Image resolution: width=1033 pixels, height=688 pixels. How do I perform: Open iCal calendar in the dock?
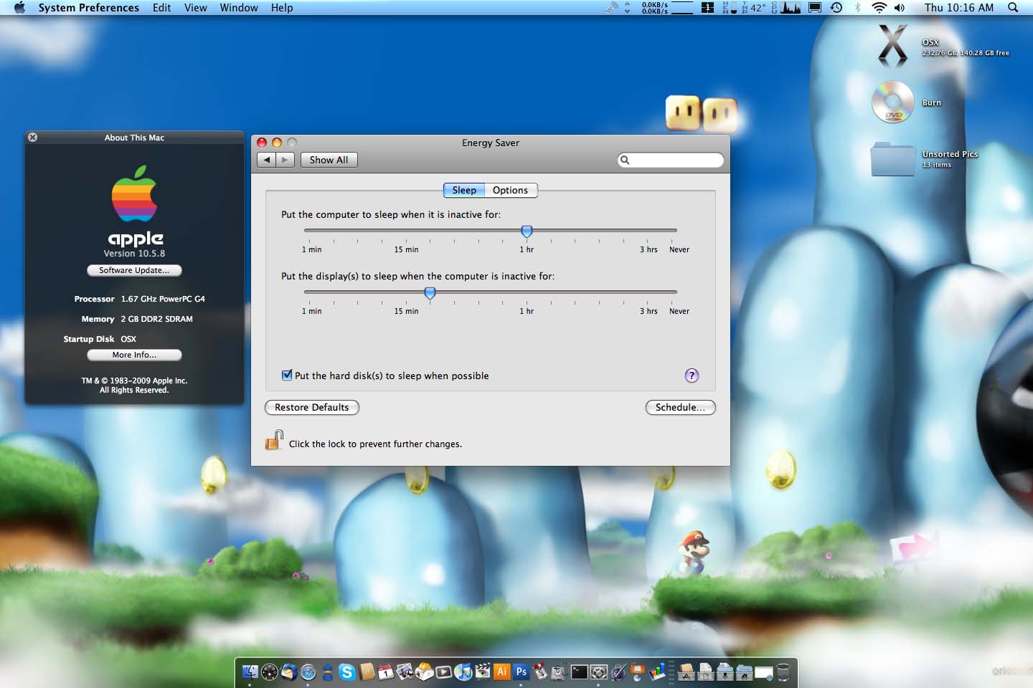click(386, 672)
